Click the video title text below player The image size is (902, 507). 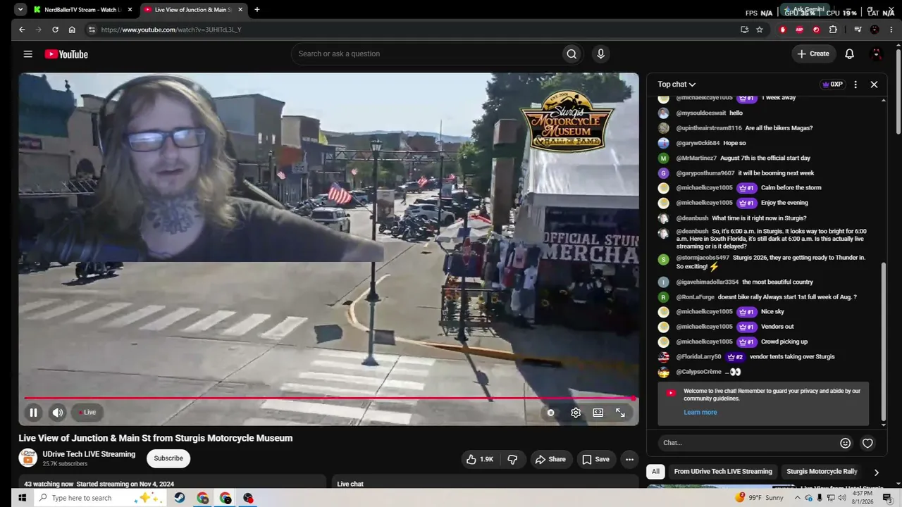[x=156, y=438]
